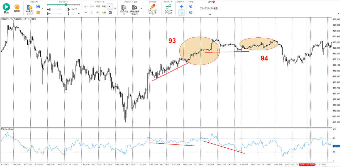Click the zoom out magnifier icon
This screenshot has width=340, height=167.
tap(191, 12)
